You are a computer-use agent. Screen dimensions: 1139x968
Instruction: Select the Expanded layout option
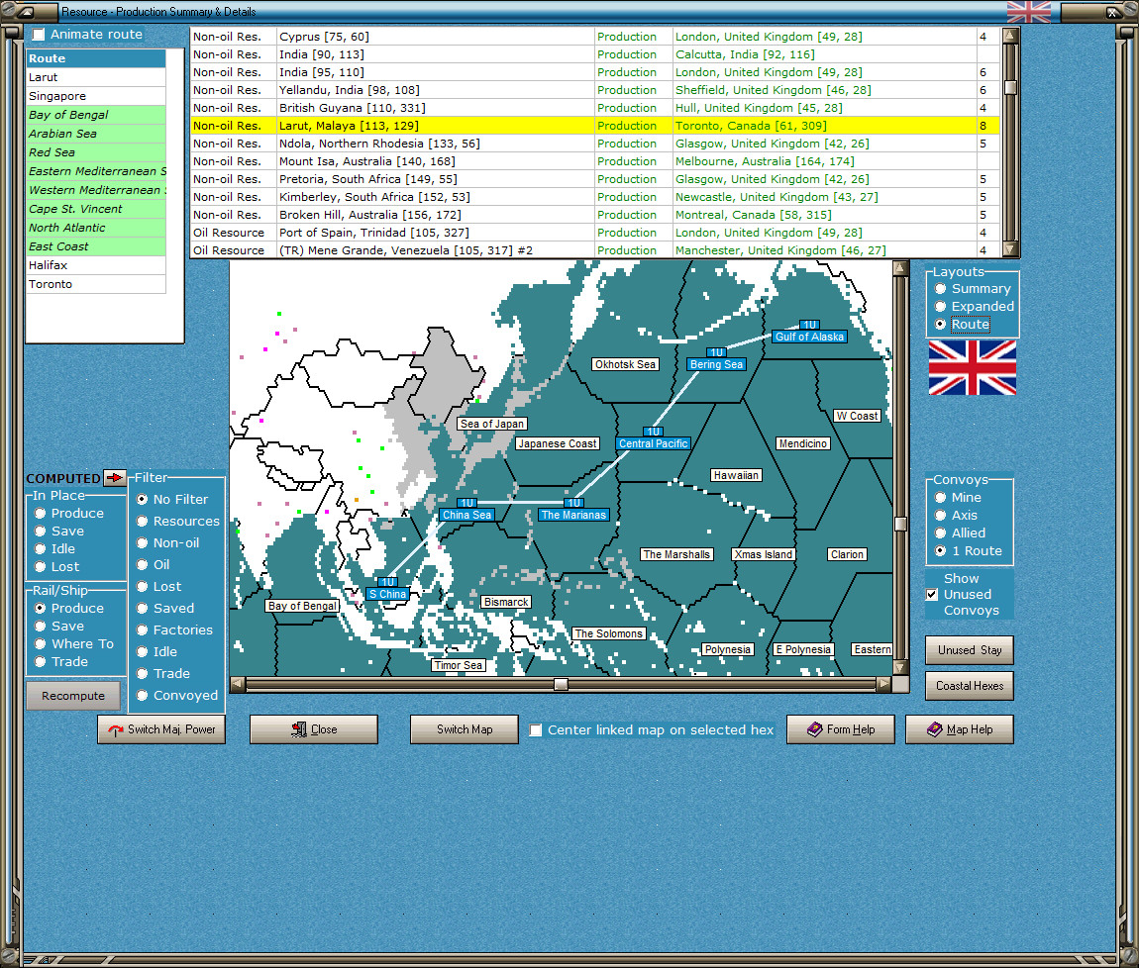[940, 307]
